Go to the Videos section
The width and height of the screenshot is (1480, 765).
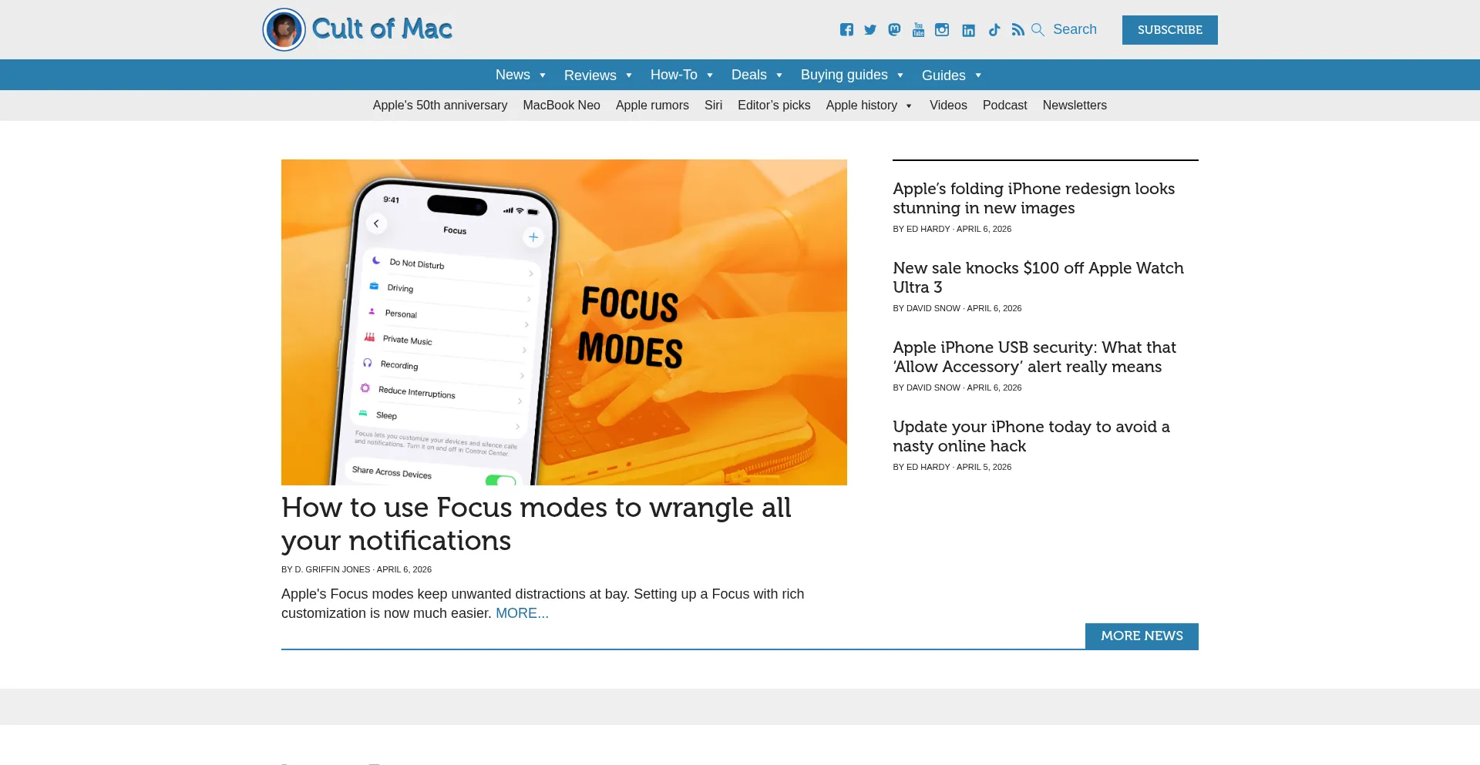948,106
